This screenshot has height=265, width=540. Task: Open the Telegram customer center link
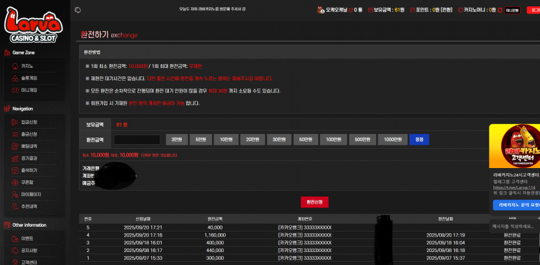pos(514,187)
